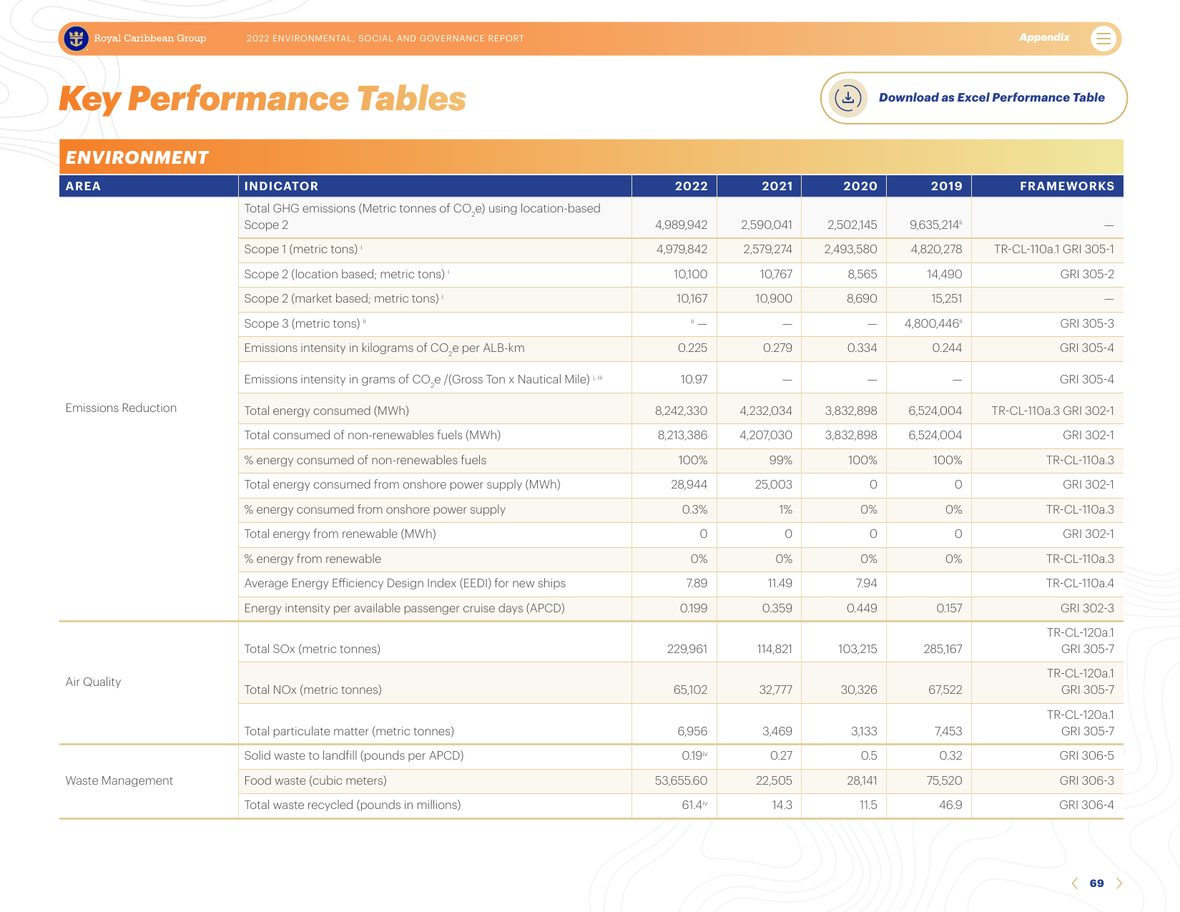Click page number 69

tap(1096, 883)
